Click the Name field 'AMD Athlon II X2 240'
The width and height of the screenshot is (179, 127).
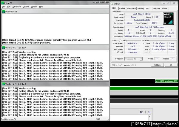(142, 14)
